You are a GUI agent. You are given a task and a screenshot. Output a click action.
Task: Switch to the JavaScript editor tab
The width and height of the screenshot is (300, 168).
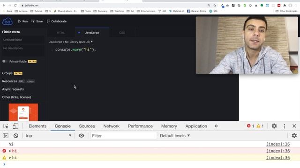click(92, 33)
